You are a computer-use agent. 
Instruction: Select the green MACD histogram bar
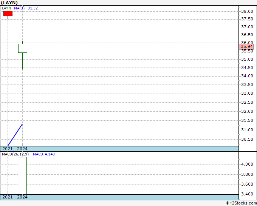click(x=22, y=176)
